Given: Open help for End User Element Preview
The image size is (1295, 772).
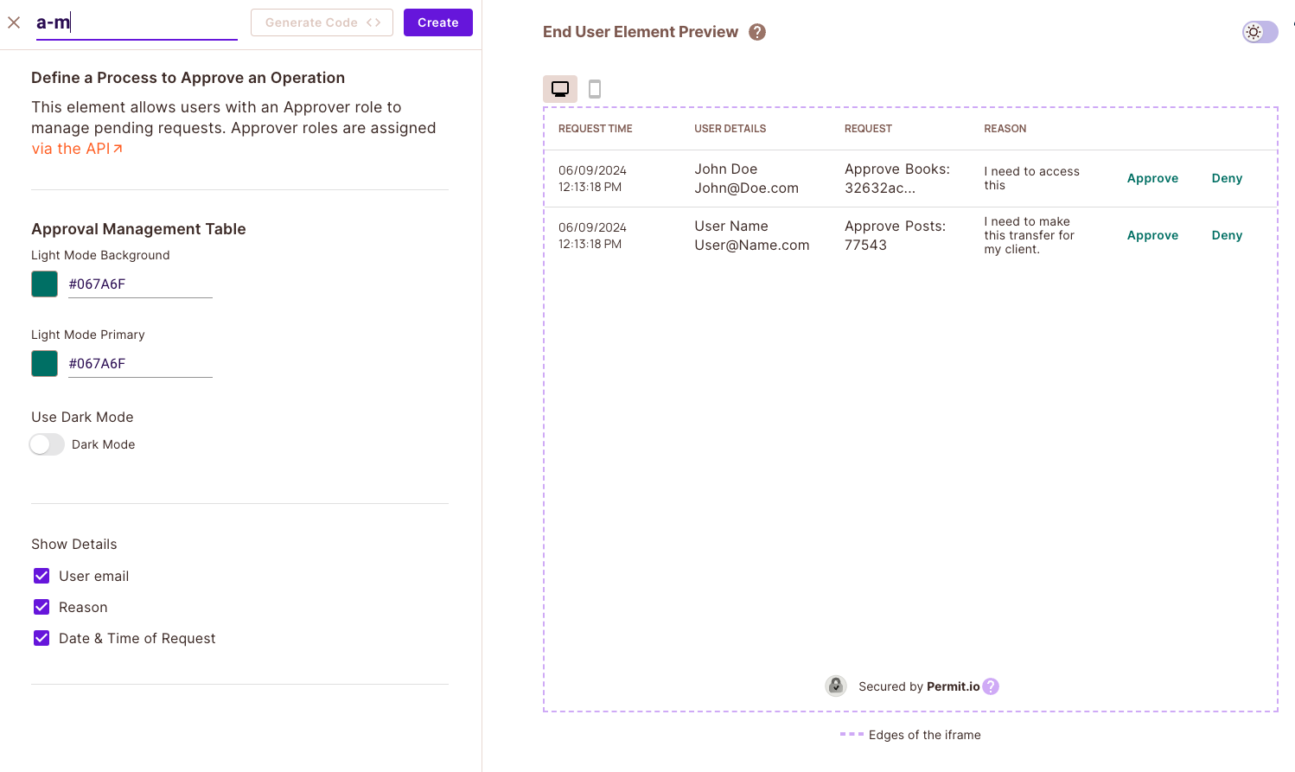Looking at the screenshot, I should (756, 31).
